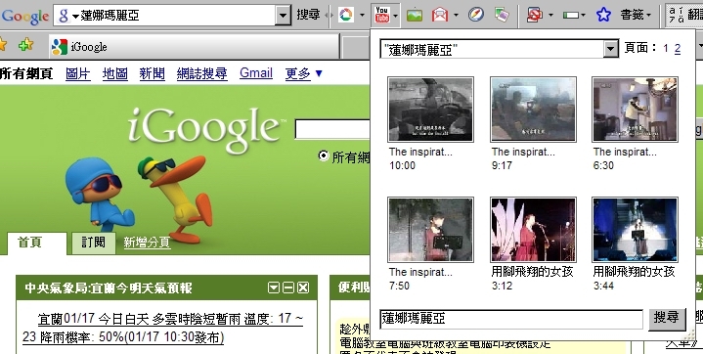This screenshot has height=354, width=703.
Task: Select the 所有網頁 radio button
Action: (x=324, y=155)
